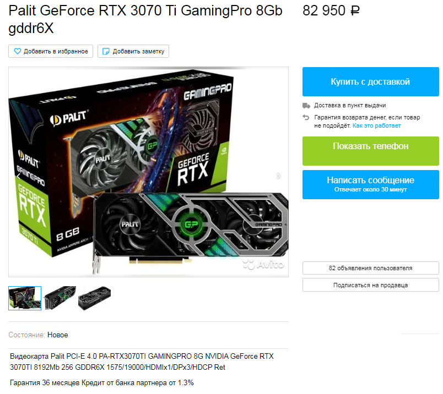Click the note icon beside Добавить заметку

coord(106,51)
